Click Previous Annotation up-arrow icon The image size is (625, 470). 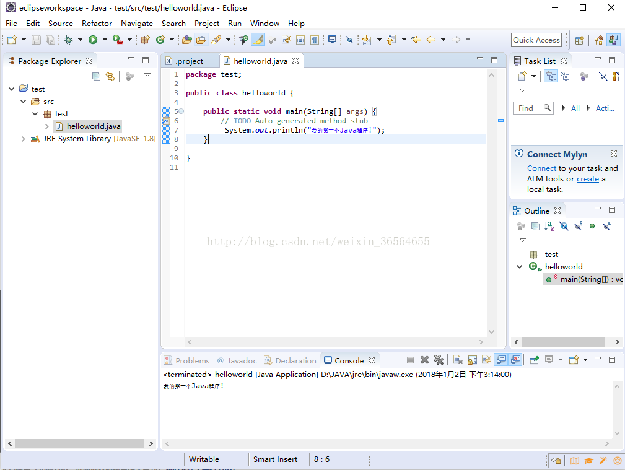[391, 40]
